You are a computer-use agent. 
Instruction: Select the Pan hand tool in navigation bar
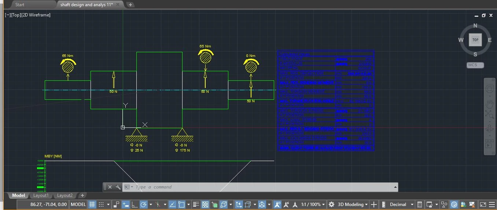click(489, 104)
